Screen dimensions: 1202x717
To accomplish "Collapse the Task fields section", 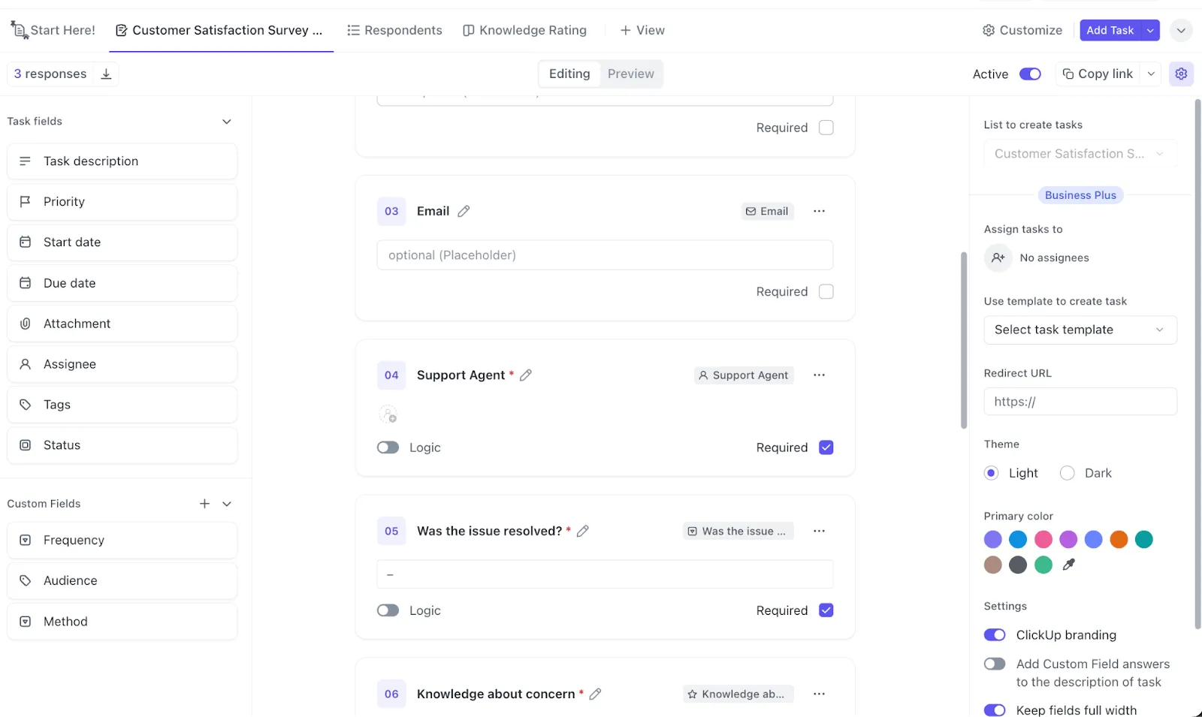I will [227, 122].
